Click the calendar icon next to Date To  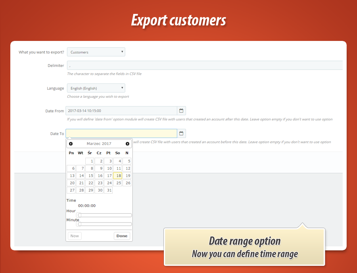[x=181, y=134]
